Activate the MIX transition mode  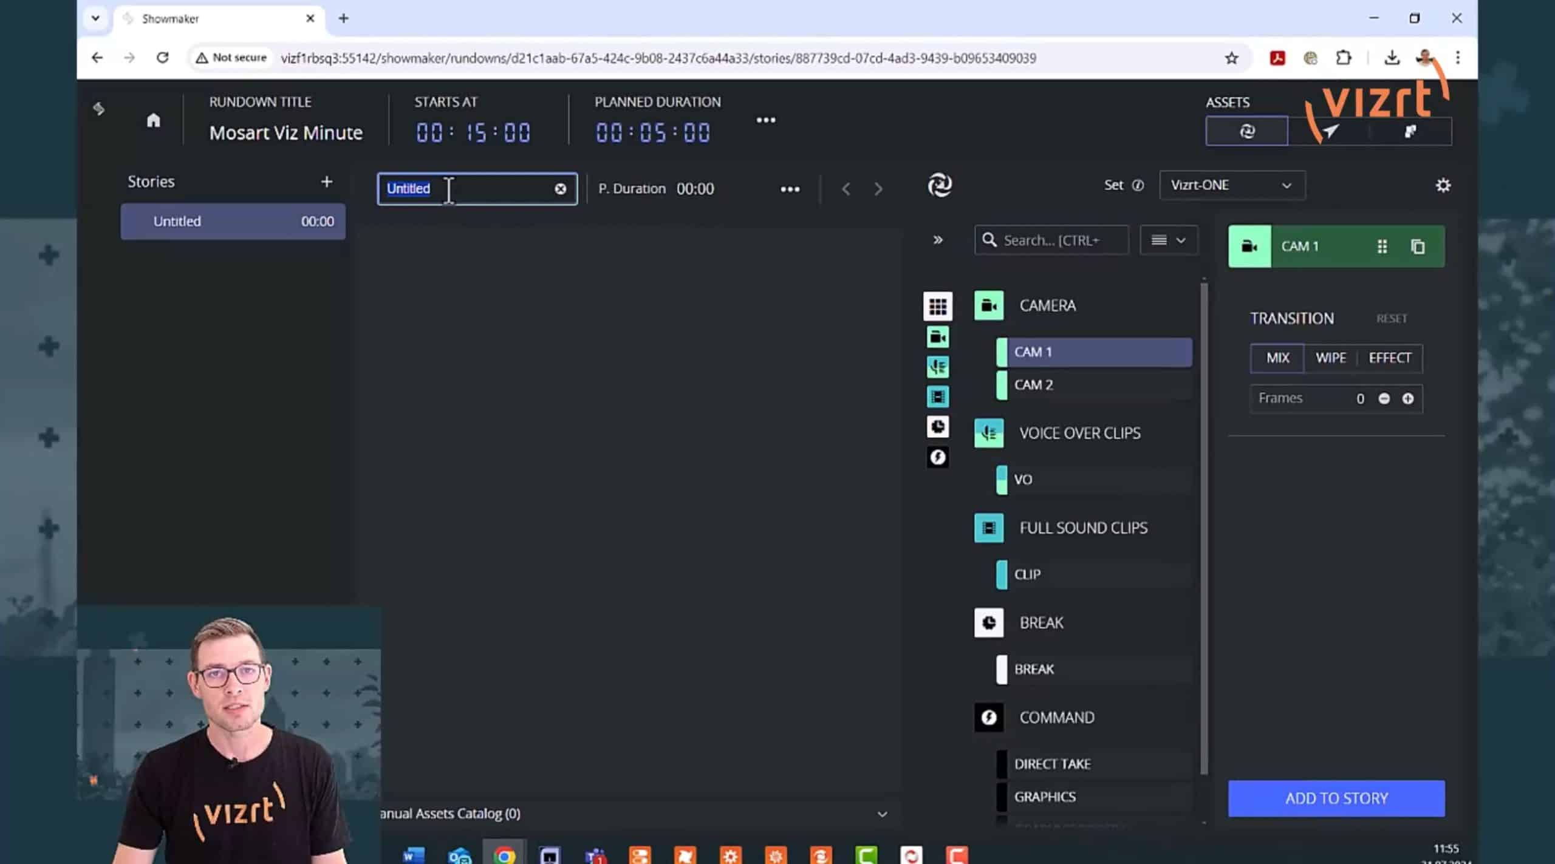[1276, 358]
